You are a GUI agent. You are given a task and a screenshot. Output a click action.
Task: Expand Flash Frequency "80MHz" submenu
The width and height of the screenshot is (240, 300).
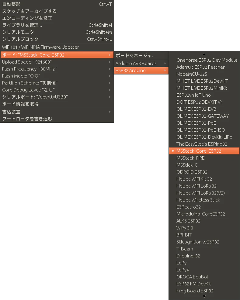click(57, 69)
